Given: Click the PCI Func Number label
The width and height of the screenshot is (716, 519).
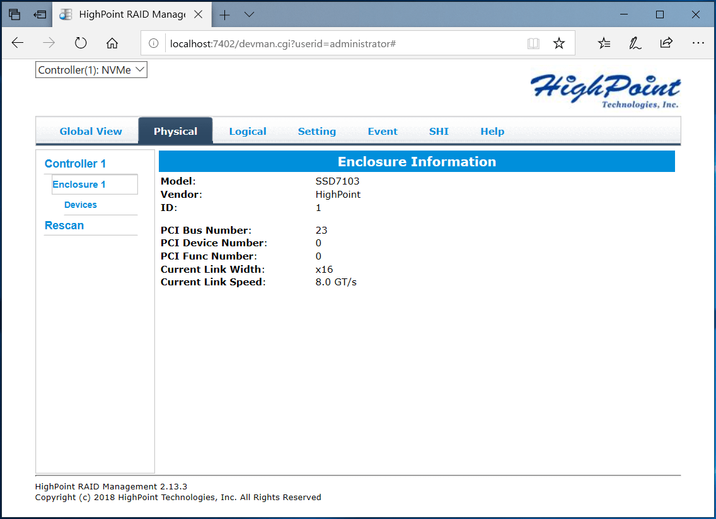Looking at the screenshot, I should coord(209,256).
